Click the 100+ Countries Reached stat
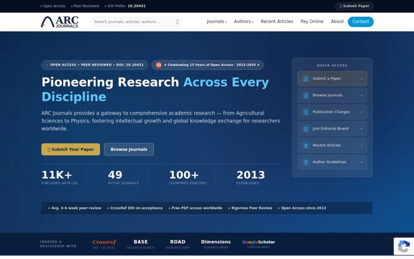 tap(187, 177)
